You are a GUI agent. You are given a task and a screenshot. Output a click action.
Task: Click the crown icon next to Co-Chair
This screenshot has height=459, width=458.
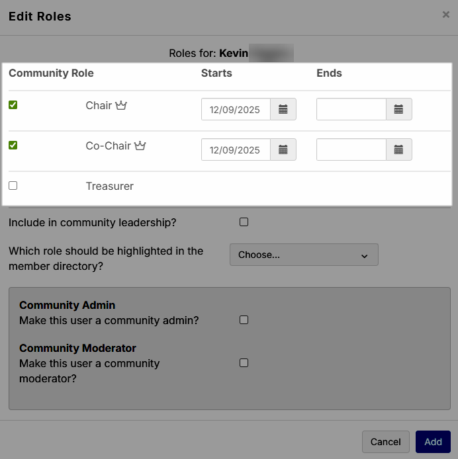pos(140,146)
